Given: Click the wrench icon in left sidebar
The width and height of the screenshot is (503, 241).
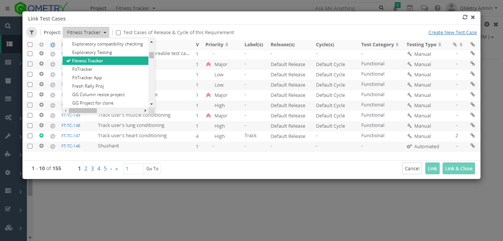Looking at the screenshot, I should pos(8,136).
